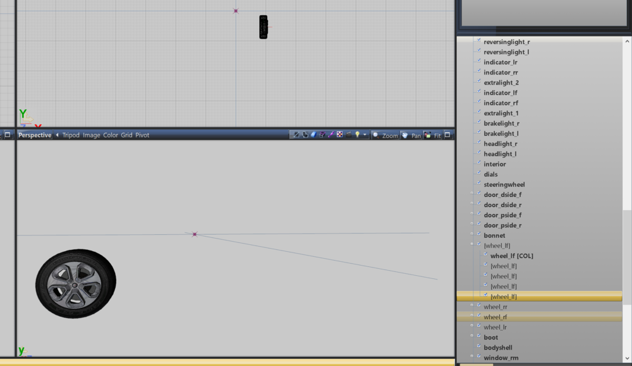Click the purple wand toolbar icon
Screen dimensions: 632x366
[x=331, y=135]
